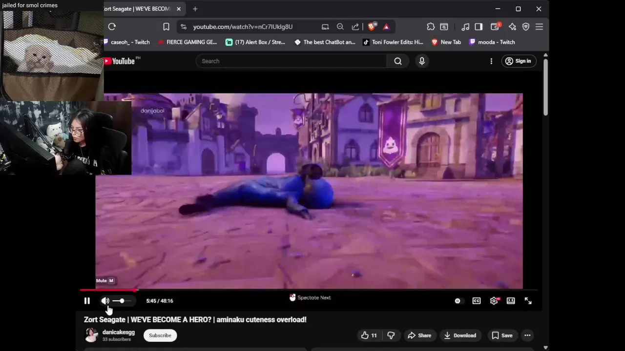The width and height of the screenshot is (625, 351).
Task: Open The best ChatBot an... bookmark
Action: tap(325, 42)
